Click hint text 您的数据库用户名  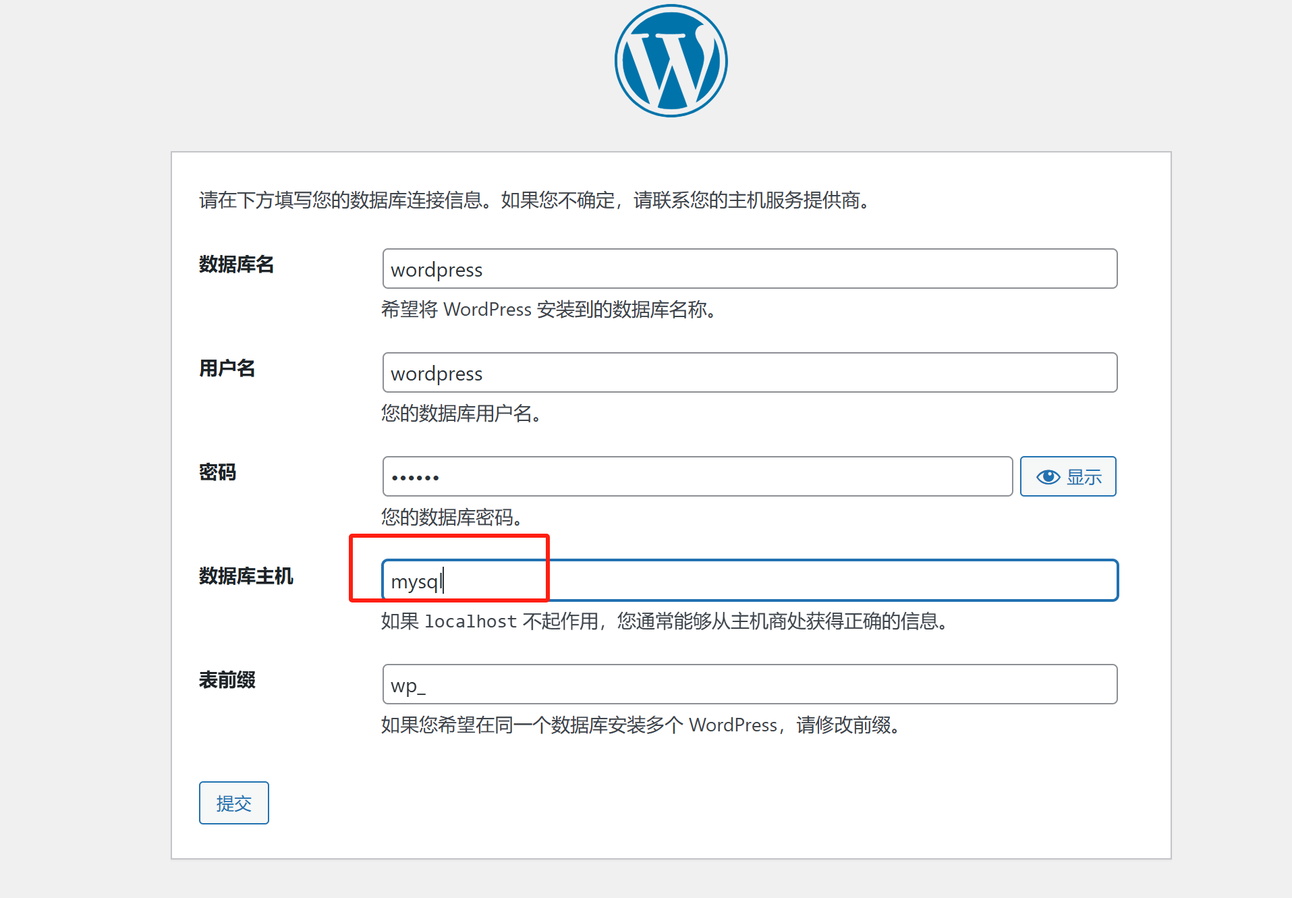[x=461, y=414]
